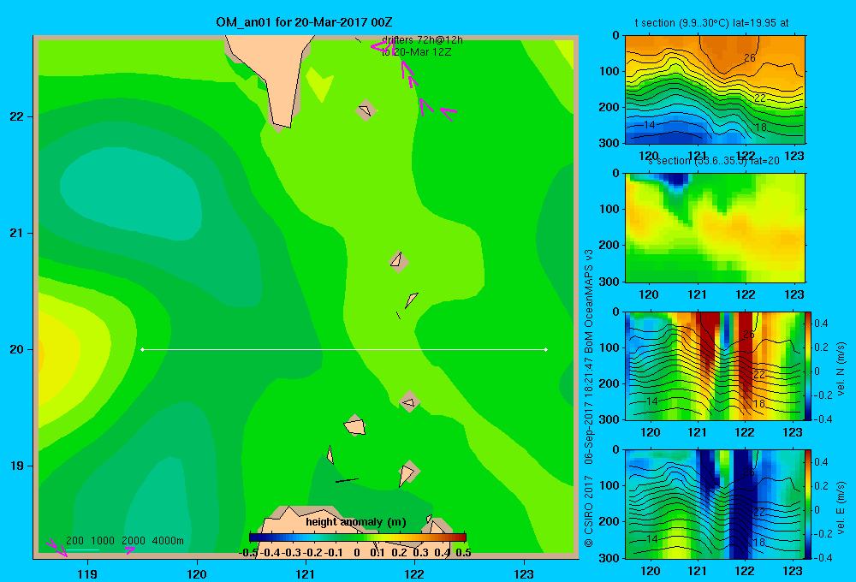Click longitude tick label 119 on main map
This screenshot has width=856, height=582.
pos(88,573)
